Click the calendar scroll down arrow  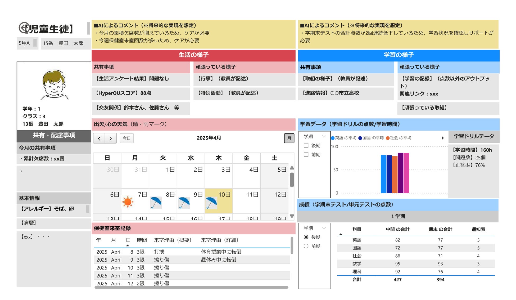(292, 216)
